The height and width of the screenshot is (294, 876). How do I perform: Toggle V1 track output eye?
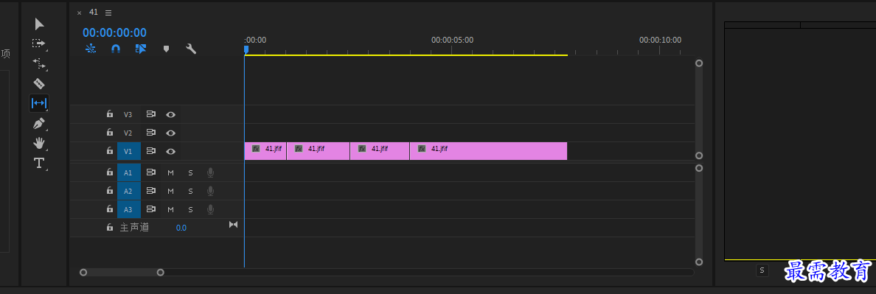(171, 151)
